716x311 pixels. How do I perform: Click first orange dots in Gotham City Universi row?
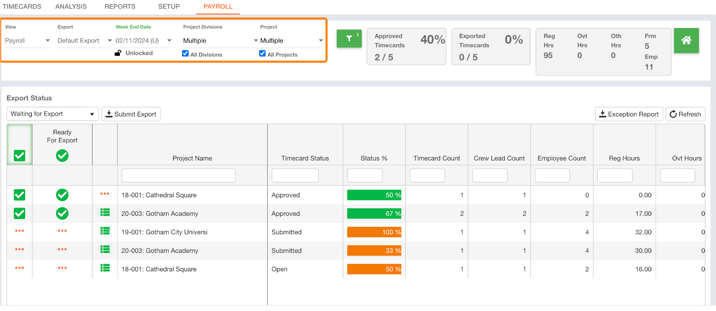[20, 231]
